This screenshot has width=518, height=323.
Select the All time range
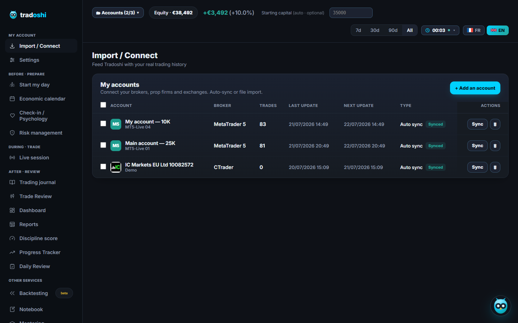(x=410, y=30)
